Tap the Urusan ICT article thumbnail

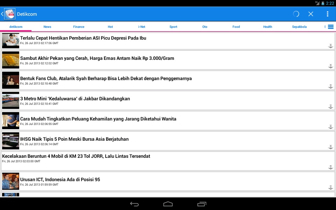(x=10, y=181)
